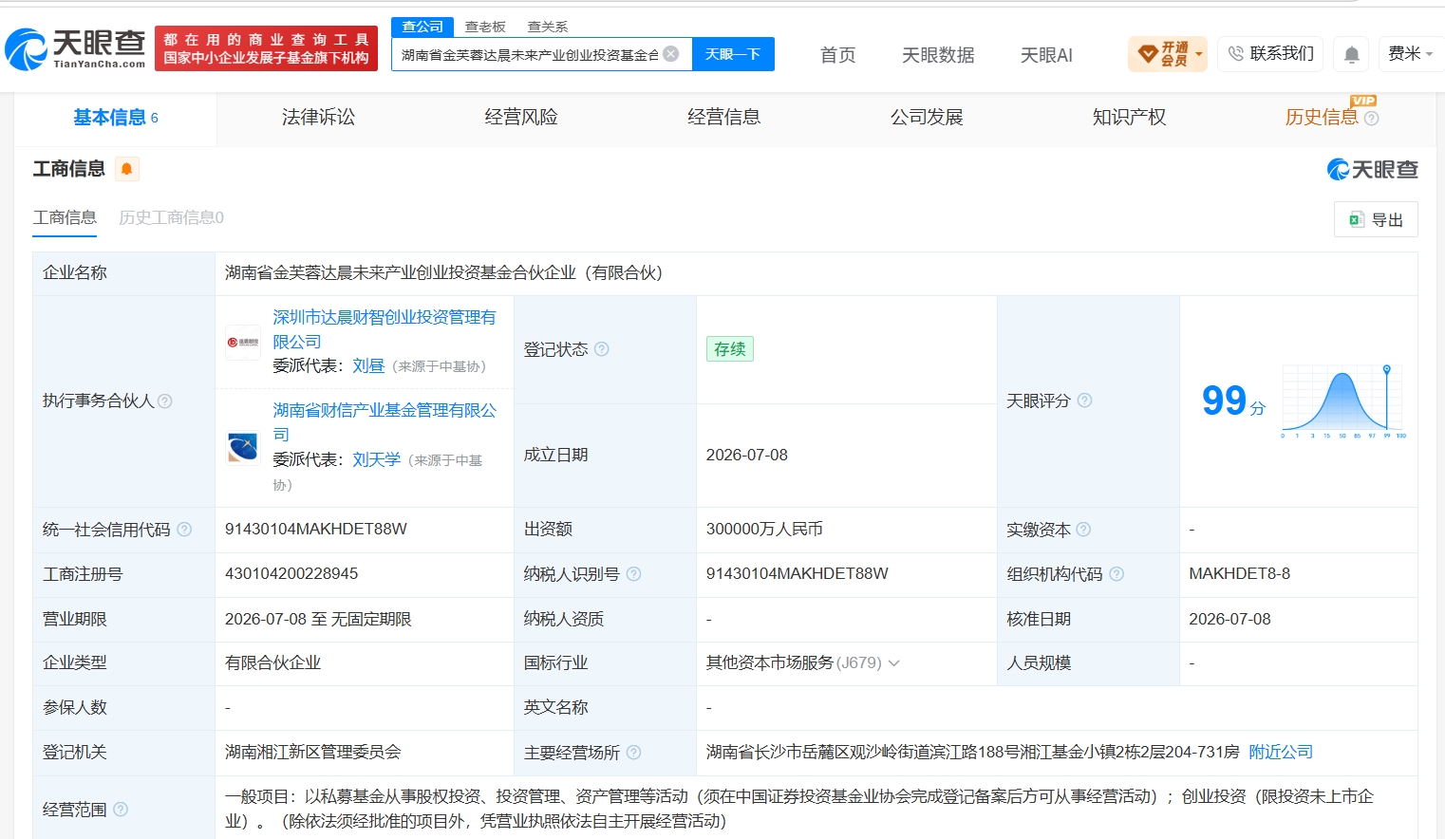
Task: Open the 经营信息 tab
Action: [723, 118]
